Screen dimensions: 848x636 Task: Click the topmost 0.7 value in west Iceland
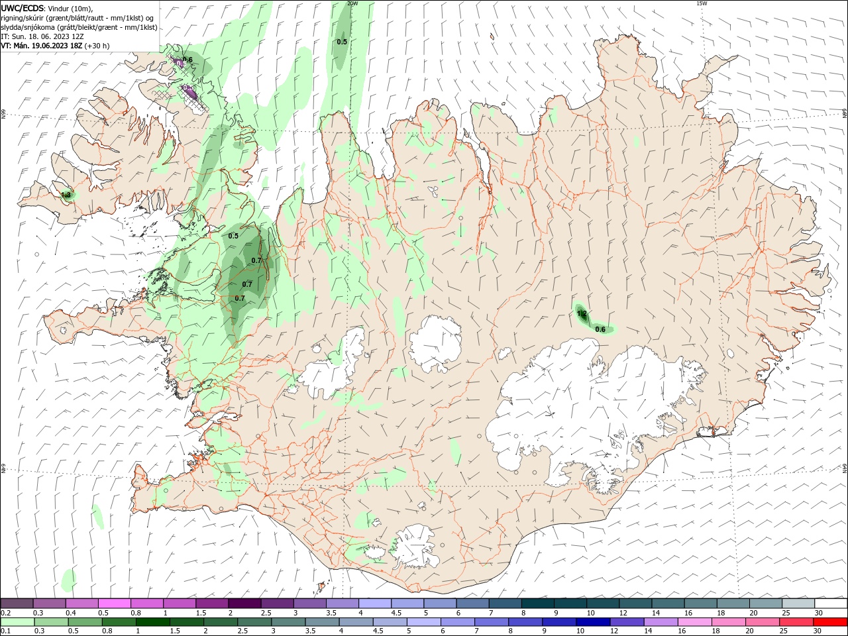[x=256, y=260]
